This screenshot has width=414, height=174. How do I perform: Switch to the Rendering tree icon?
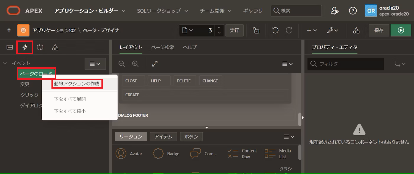[x=10, y=47]
